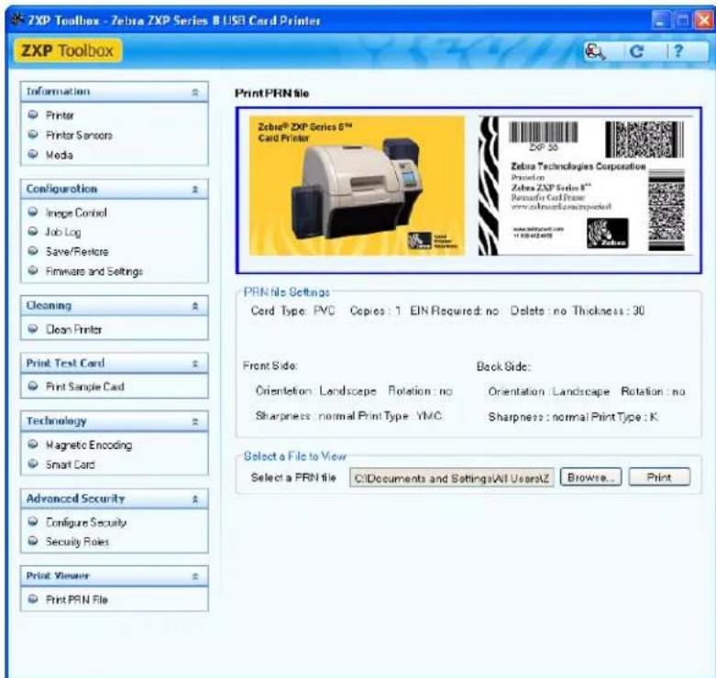The height and width of the screenshot is (678, 716).
Task: Click the refresh arrow toolbar icon
Action: click(636, 51)
